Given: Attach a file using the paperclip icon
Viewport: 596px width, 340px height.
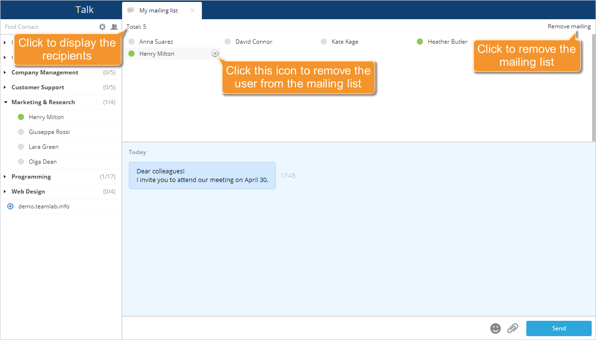Looking at the screenshot, I should (512, 328).
